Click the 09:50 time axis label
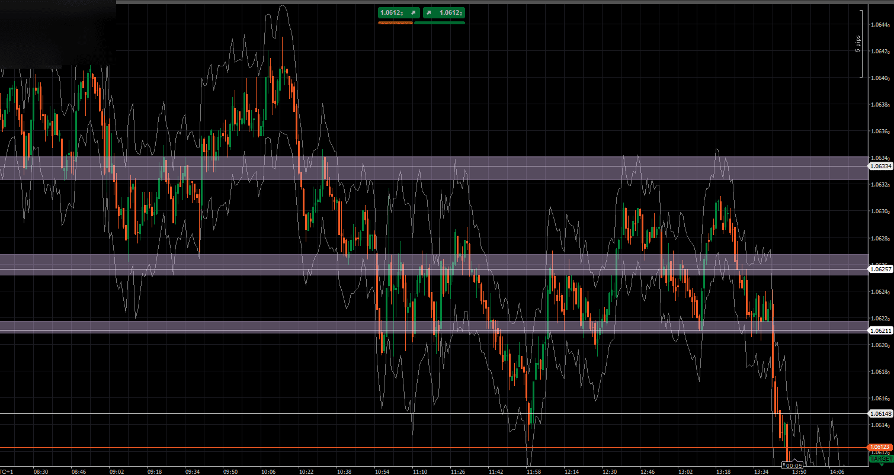 230,471
